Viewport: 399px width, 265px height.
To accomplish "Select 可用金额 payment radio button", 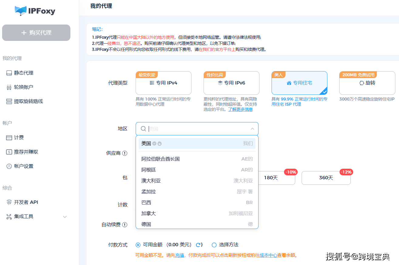I will tap(138, 245).
